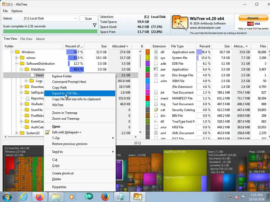Open first Firefox icon on taskbar
The width and height of the screenshot is (270, 202).
40,197
